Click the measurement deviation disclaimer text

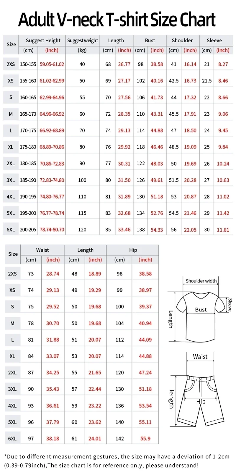tap(117, 461)
